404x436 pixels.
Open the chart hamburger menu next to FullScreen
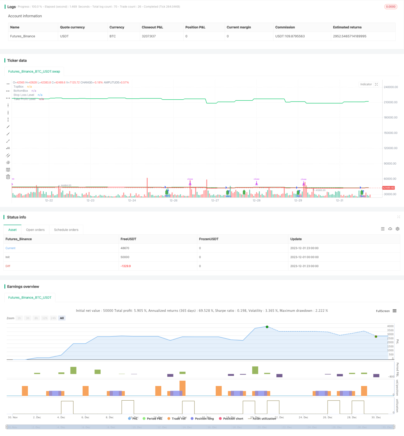(x=394, y=311)
